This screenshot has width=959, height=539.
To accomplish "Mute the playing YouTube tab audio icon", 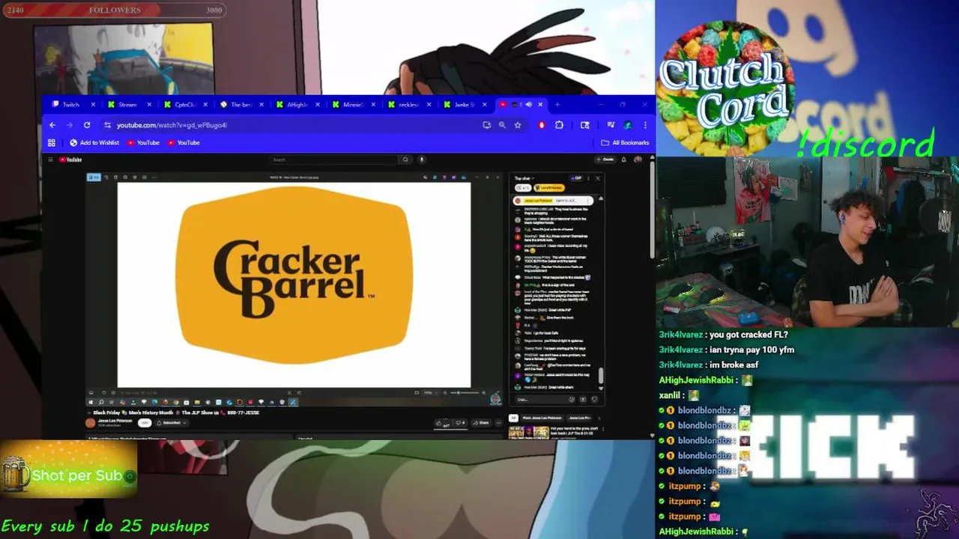I will click(x=528, y=105).
